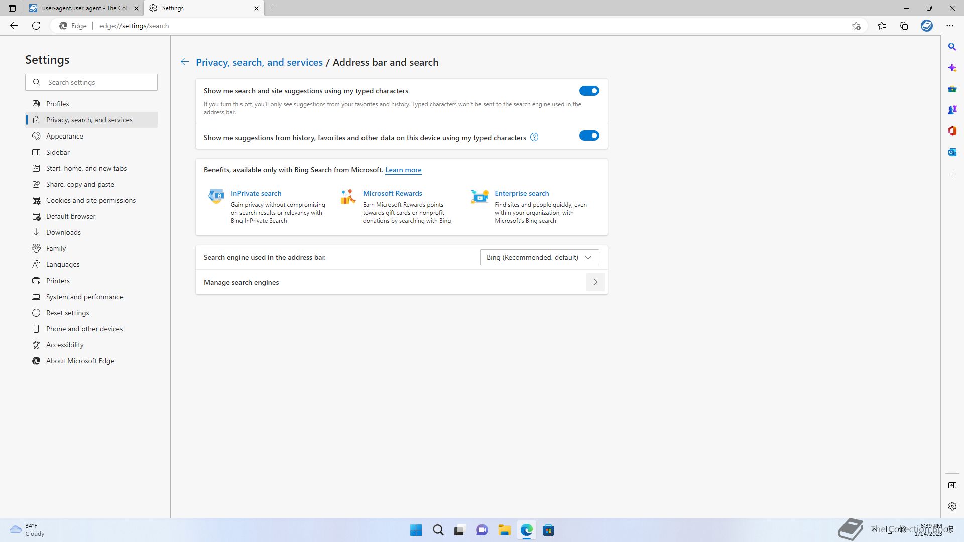Click the back arrow beside Privacy breadcrumb
This screenshot has height=542, width=964.
185,62
